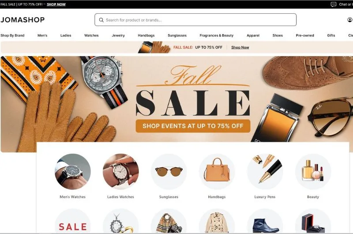This screenshot has width=353, height=234.
Task: Open the Sunglasses category circle
Action: pyautogui.click(x=169, y=172)
